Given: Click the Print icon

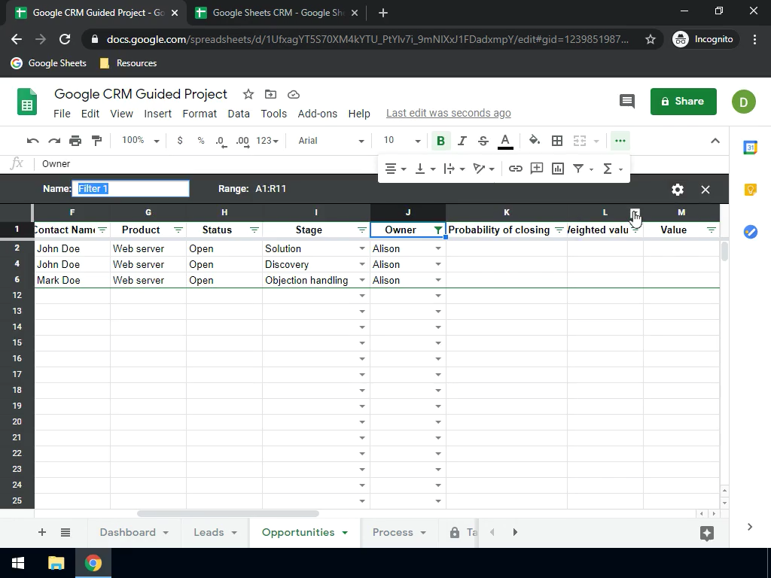Looking at the screenshot, I should (75, 141).
